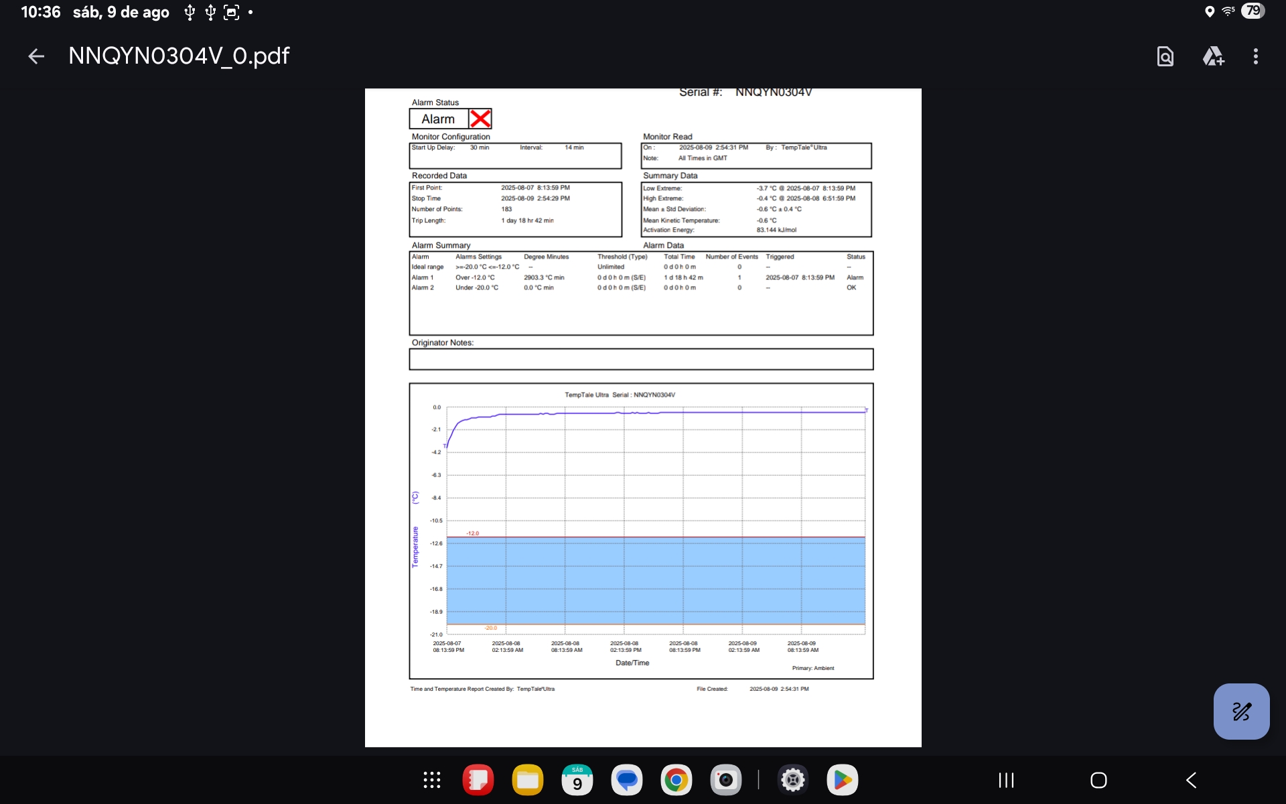1286x804 pixels.
Task: Open the Calendar app showing 9
Action: [577, 780]
